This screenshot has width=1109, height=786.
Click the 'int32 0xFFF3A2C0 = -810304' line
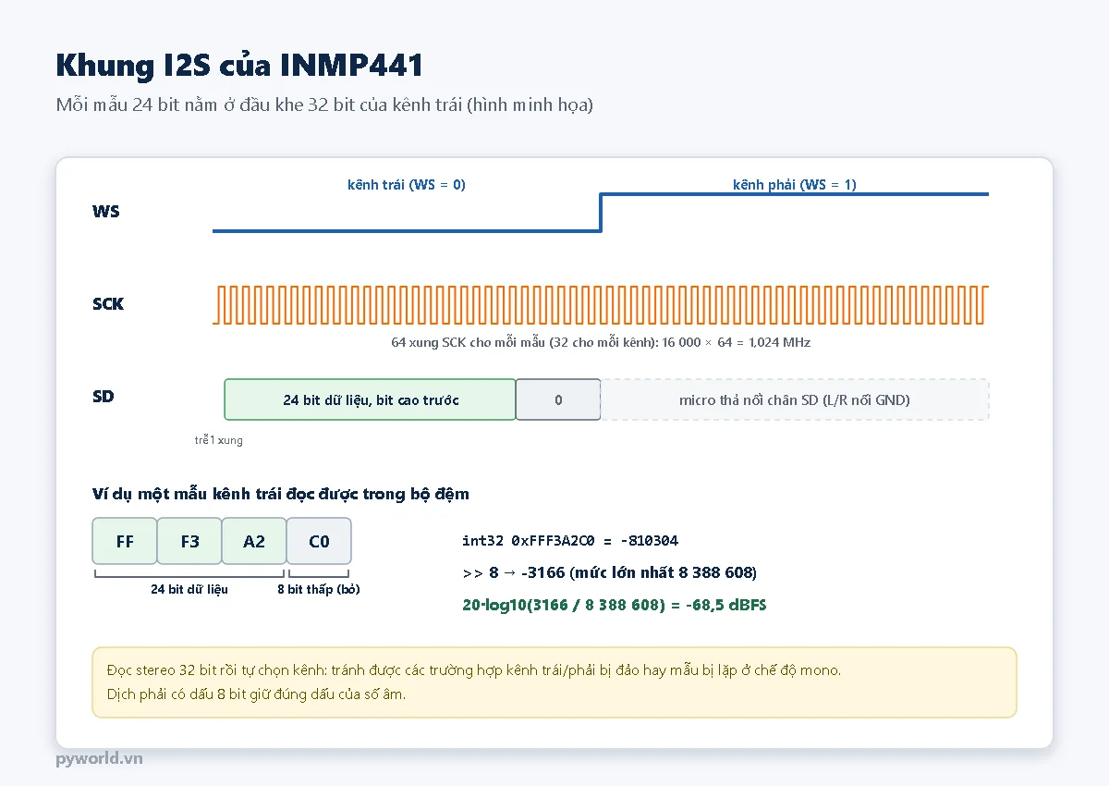pos(570,541)
